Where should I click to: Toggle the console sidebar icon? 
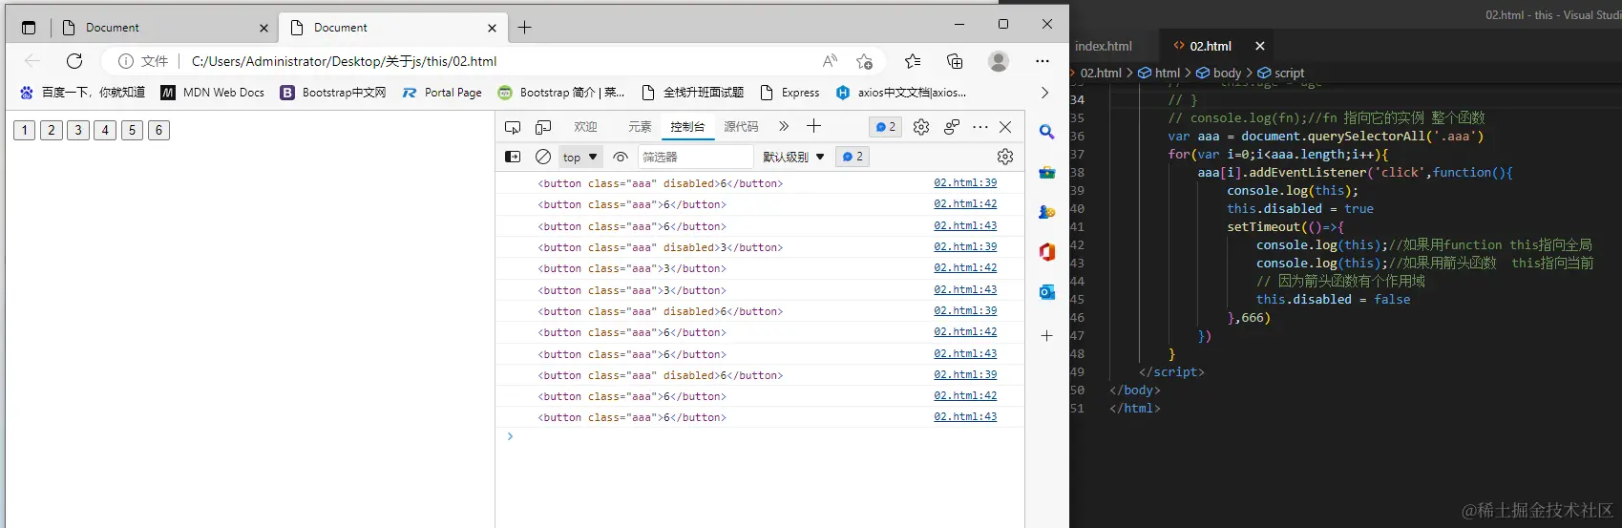point(513,157)
